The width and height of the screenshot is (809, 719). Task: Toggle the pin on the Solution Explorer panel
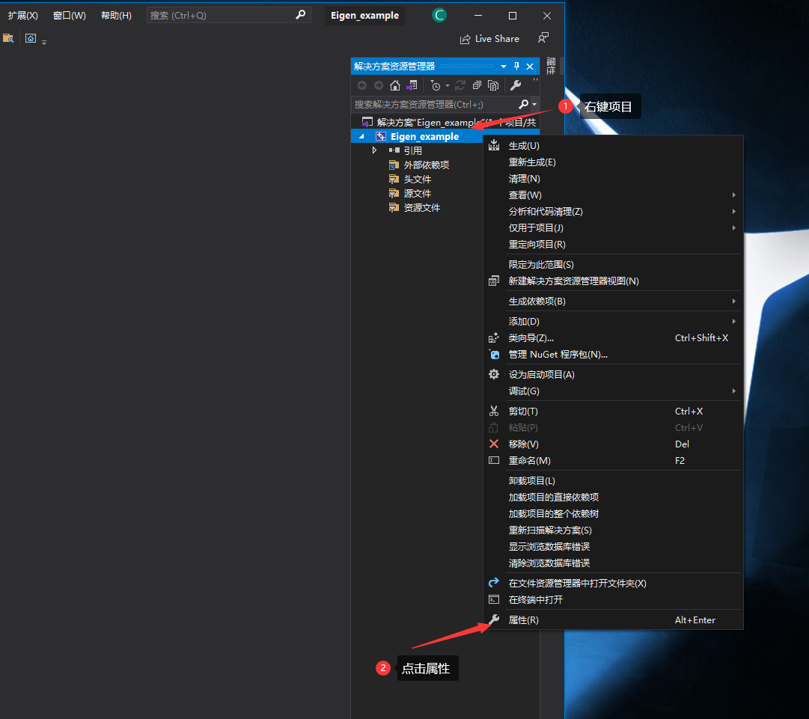tap(516, 66)
